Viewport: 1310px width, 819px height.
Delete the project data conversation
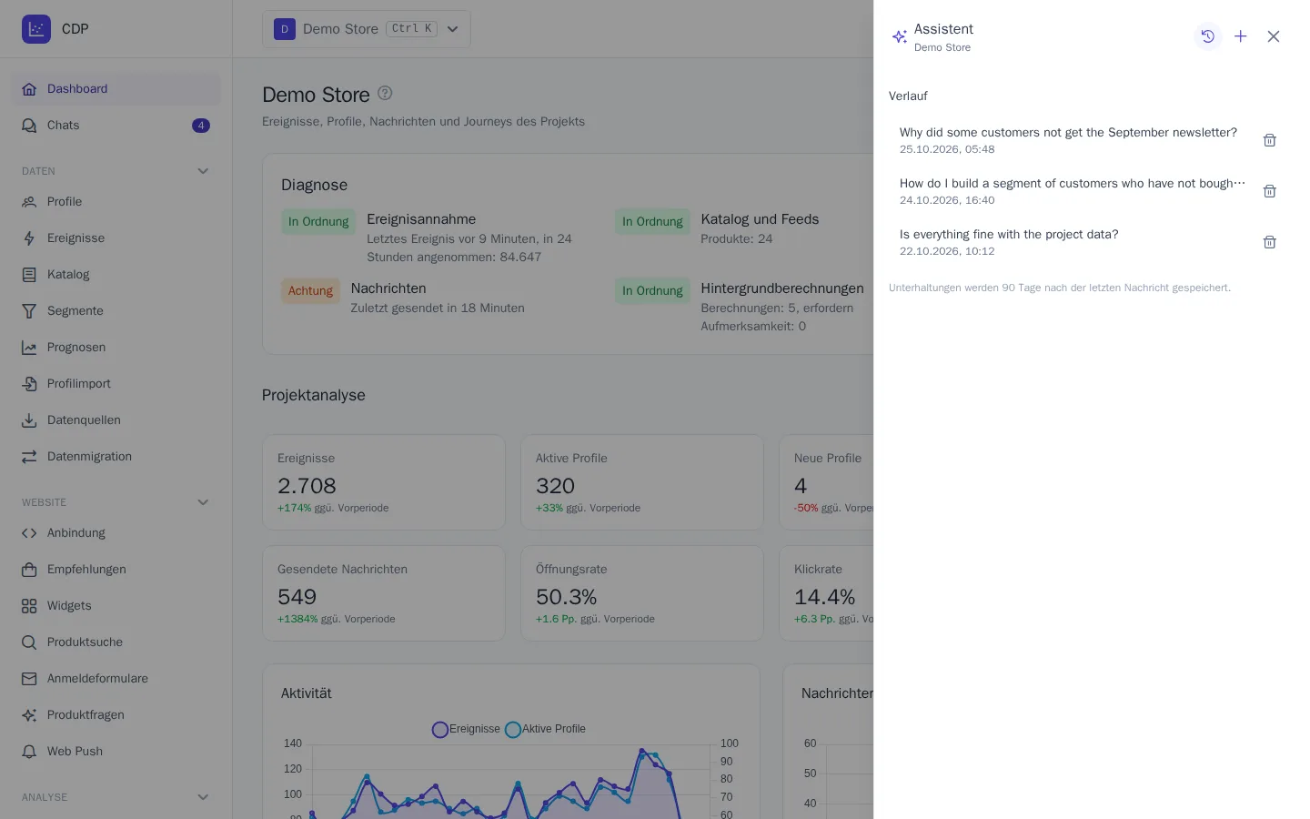[1270, 242]
